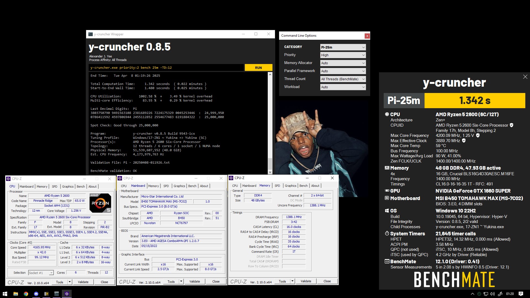Screen dimensions: 530x298
Task: Click Close button in Memory CPU-Z window
Action: (327, 281)
